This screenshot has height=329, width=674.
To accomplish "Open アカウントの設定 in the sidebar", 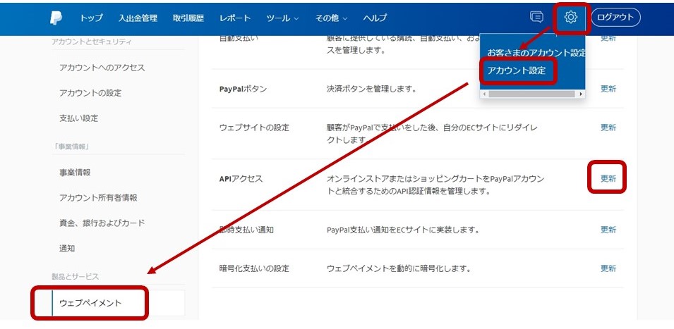I will (90, 93).
